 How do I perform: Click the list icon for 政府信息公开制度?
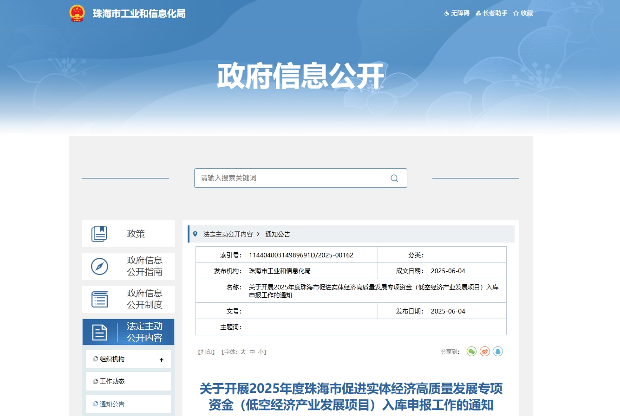tap(99, 300)
